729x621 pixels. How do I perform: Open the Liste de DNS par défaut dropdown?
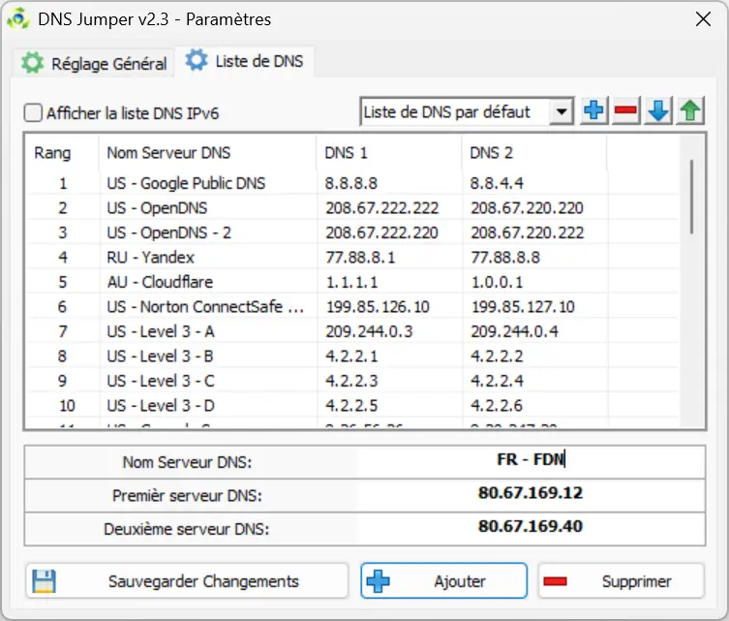click(467, 111)
